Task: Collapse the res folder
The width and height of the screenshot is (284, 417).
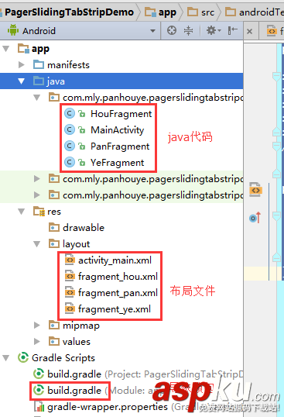Action: [21, 212]
